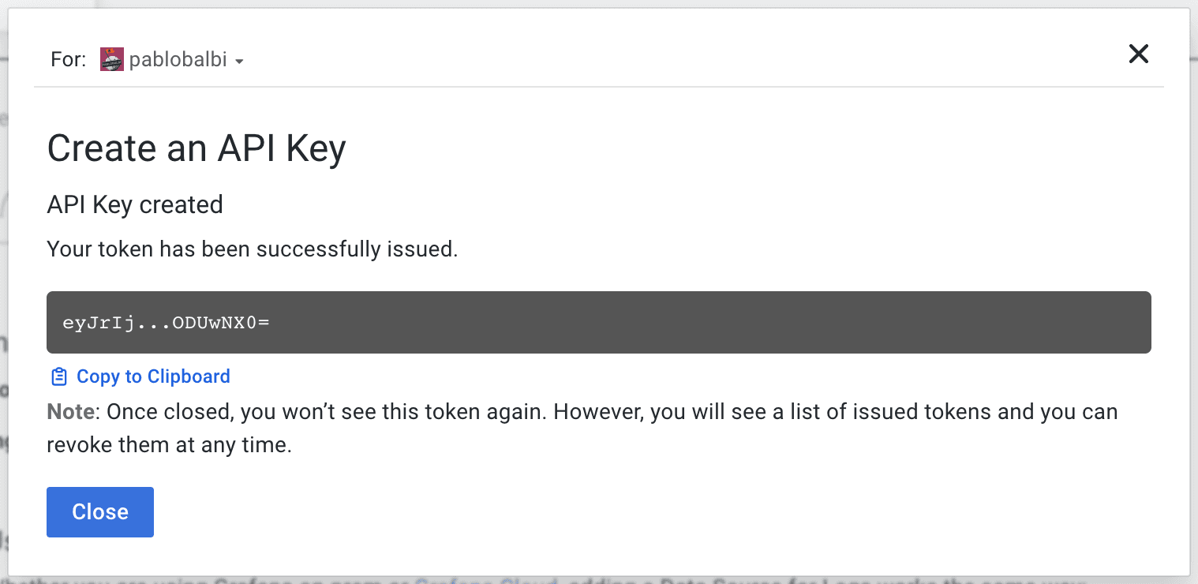Viewport: 1198px width, 584px height.
Task: Expand the caret next to pablobalbi
Action: (239, 62)
